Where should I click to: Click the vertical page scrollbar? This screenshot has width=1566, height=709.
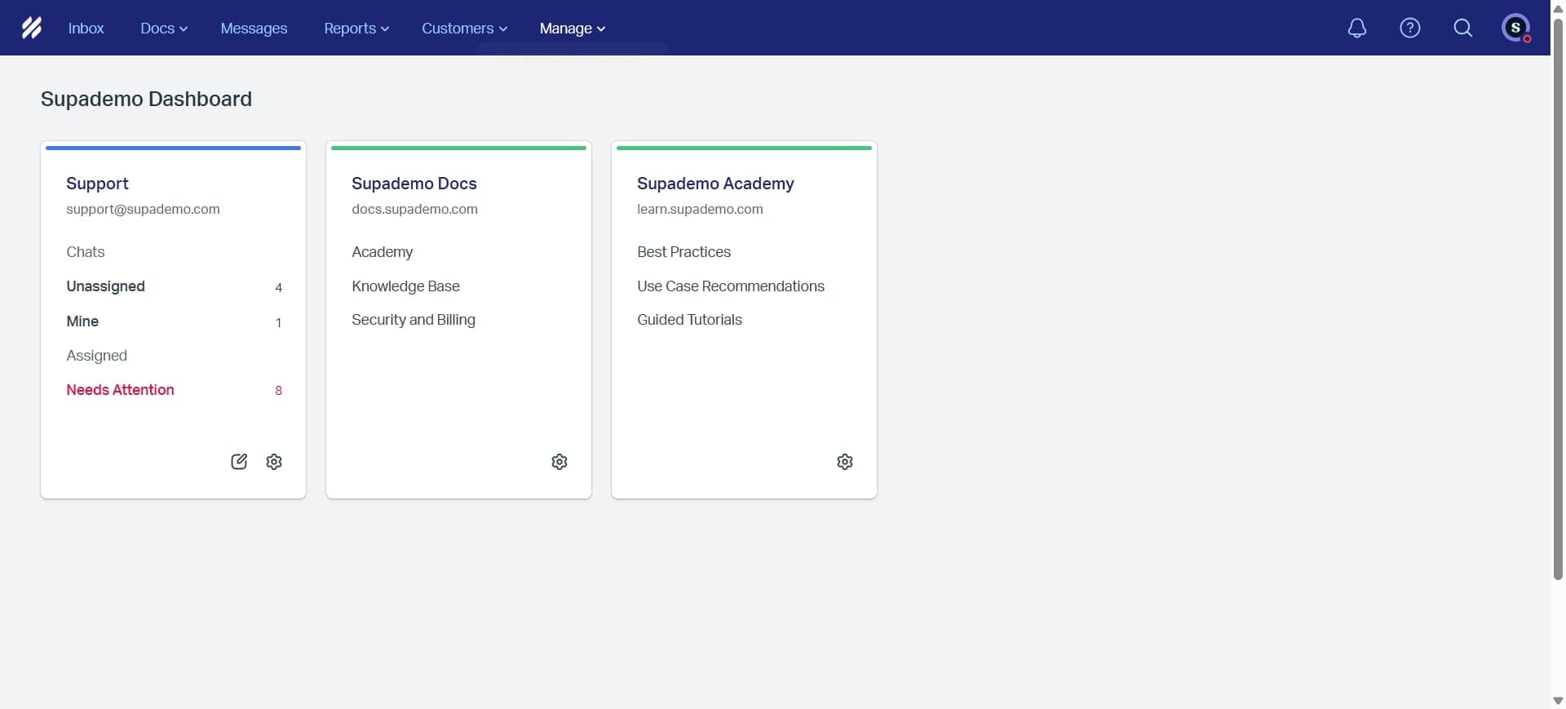click(x=1558, y=294)
